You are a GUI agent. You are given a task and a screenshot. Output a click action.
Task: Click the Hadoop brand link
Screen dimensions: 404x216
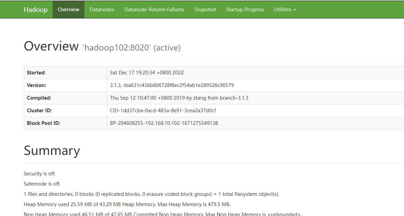tap(36, 9)
